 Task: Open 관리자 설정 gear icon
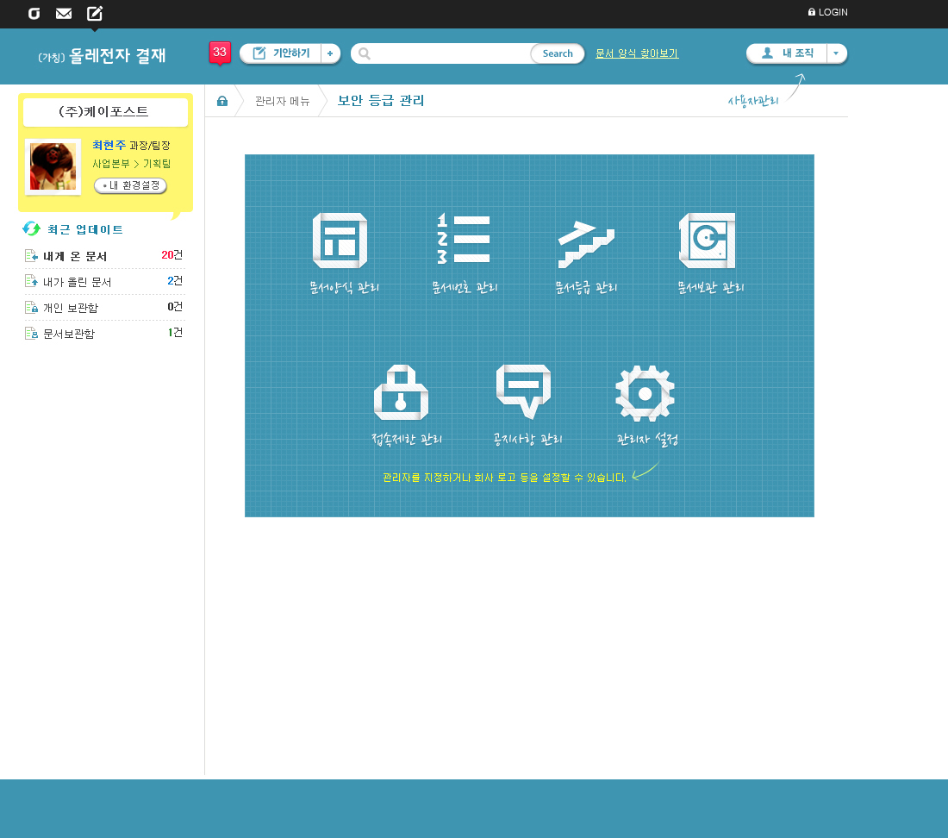click(645, 393)
